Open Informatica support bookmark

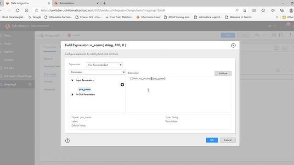(x=208, y=17)
